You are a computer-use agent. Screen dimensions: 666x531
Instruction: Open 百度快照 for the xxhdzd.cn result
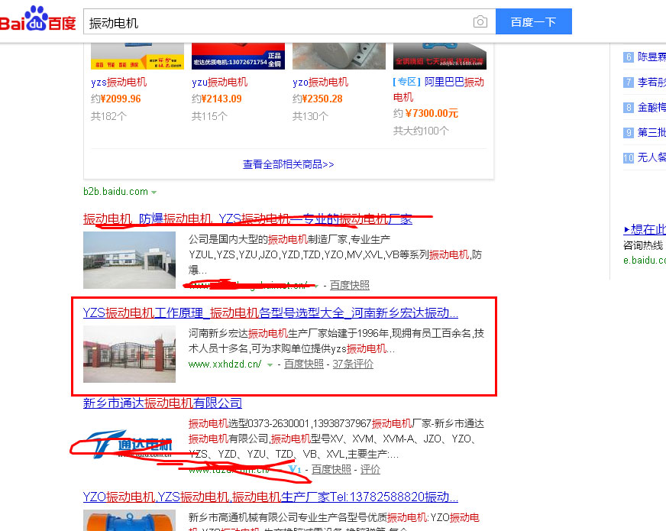[303, 364]
